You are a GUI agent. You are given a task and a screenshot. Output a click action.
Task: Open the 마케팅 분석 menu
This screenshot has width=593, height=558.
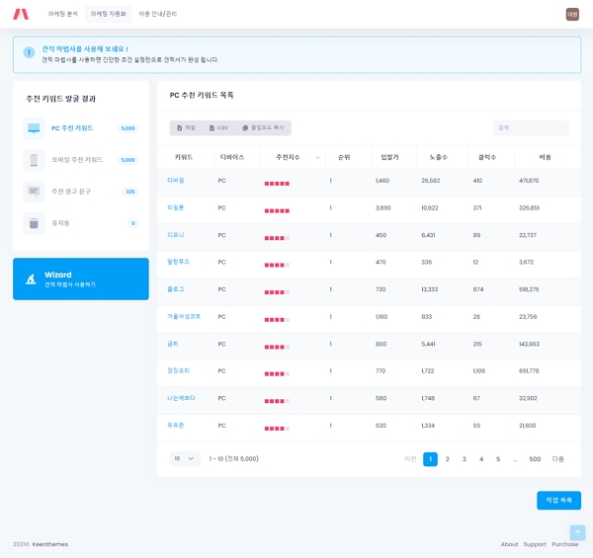[x=63, y=14]
